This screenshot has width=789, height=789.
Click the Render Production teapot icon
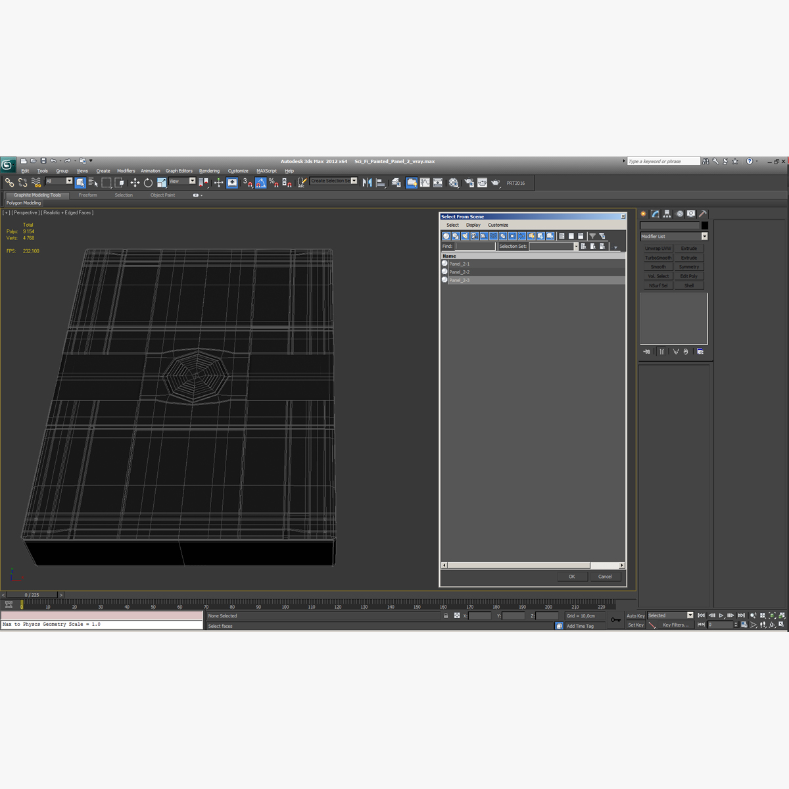pyautogui.click(x=495, y=183)
